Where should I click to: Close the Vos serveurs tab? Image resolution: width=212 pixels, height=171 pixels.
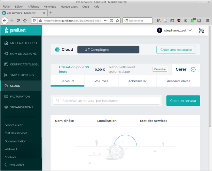tap(44, 13)
